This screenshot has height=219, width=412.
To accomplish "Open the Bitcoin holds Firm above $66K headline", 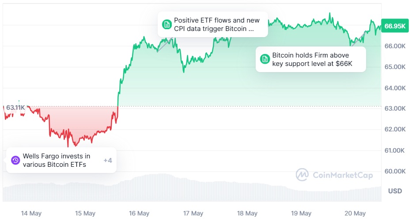I will 312,59.
